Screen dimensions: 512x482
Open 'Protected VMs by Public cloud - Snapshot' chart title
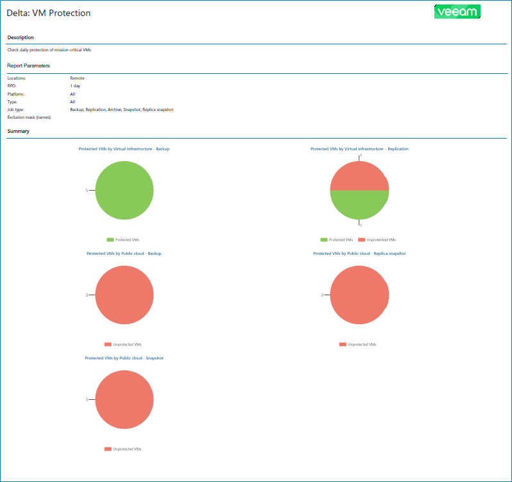click(x=124, y=358)
